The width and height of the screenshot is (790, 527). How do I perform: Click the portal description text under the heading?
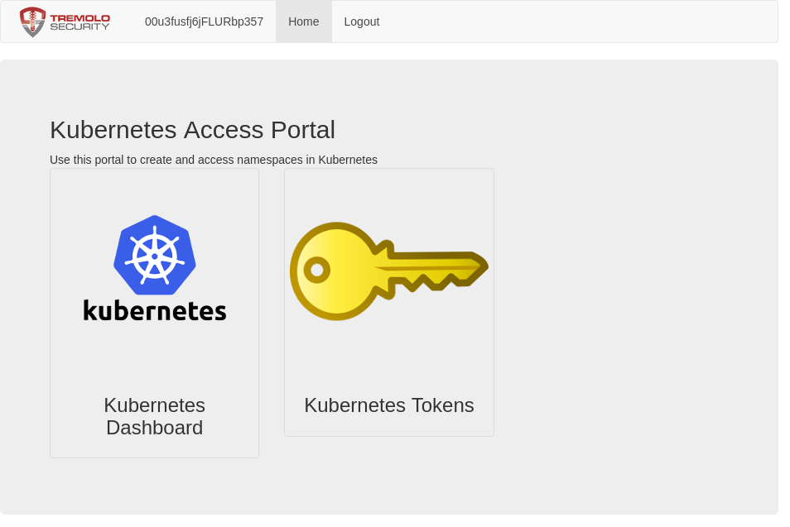pos(214,160)
